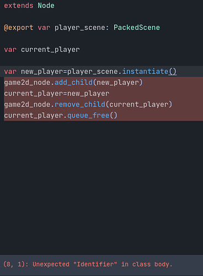Viewport: 203px width, 276px height.
Task: Click the new_player variable in var declaration
Action: (x=42, y=71)
